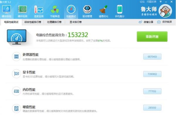Open 硬件检测 hardware detection icon
The height and width of the screenshot is (117, 176).
23,9
